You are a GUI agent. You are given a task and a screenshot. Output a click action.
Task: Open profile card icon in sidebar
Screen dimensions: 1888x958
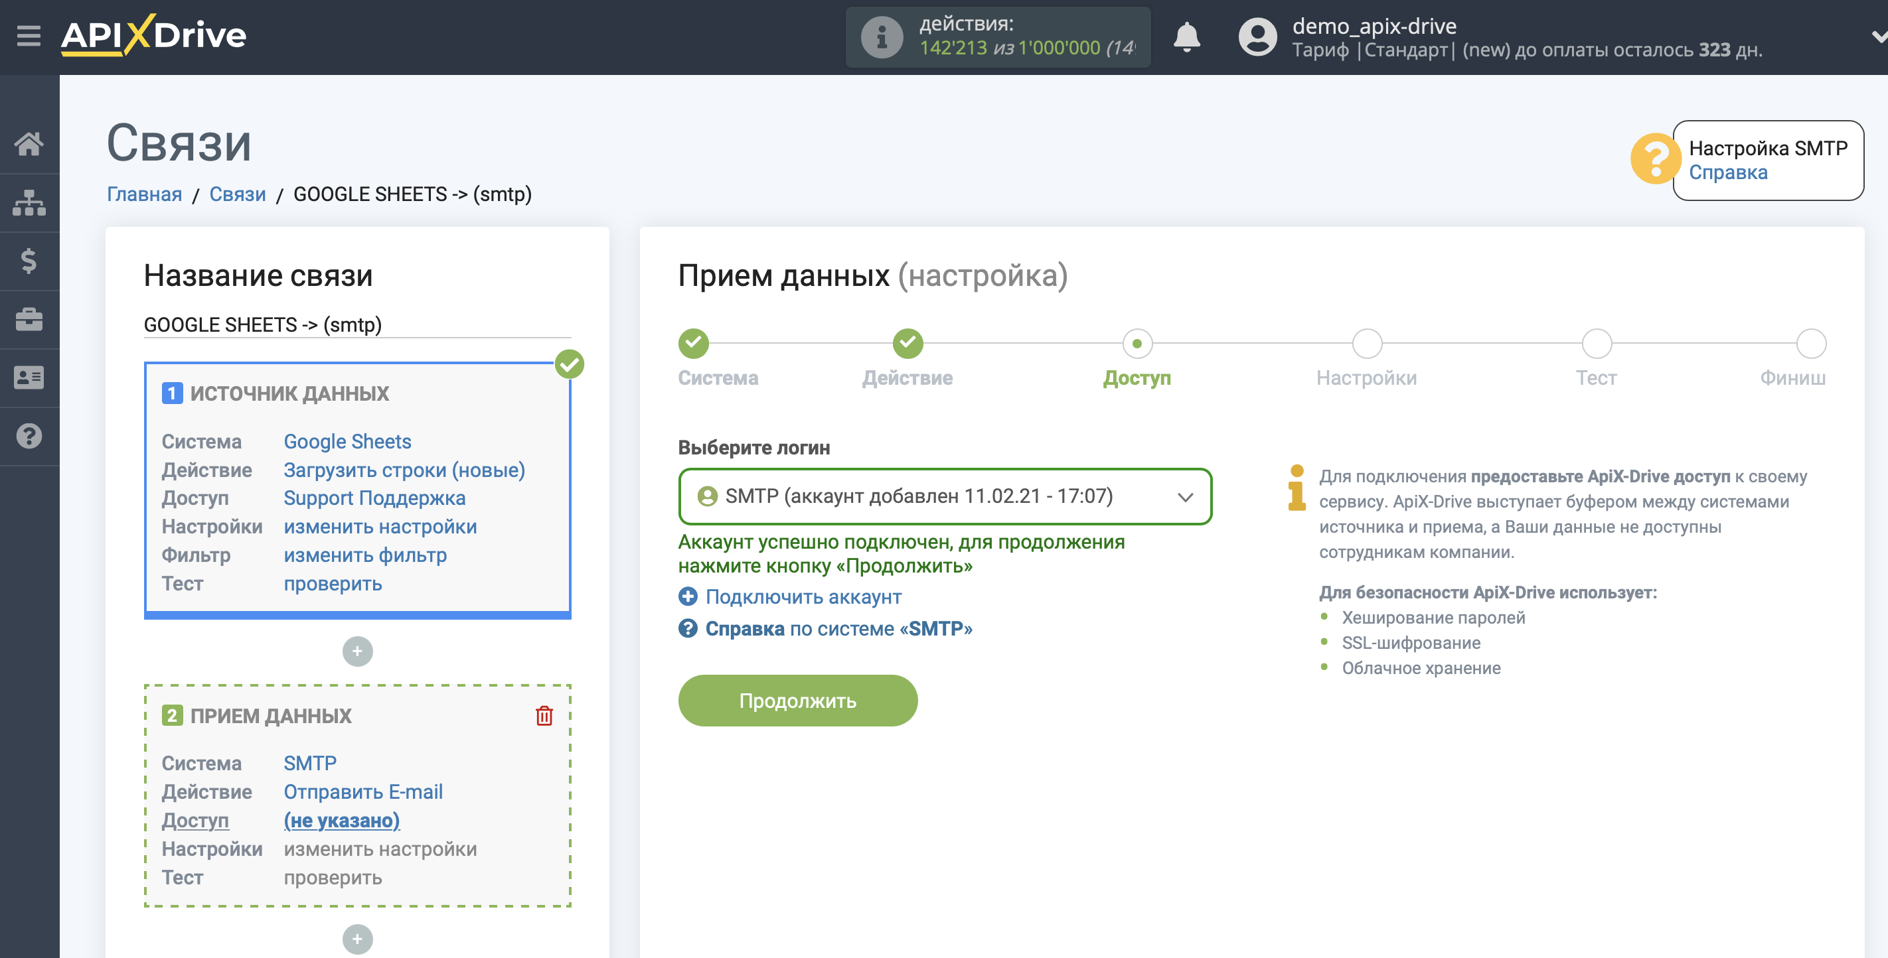[x=29, y=378]
